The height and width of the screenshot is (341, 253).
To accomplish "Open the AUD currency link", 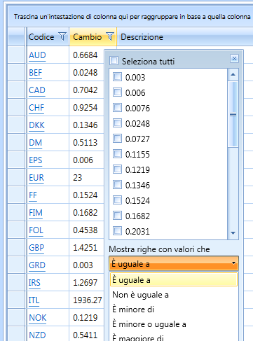I will pyautogui.click(x=37, y=55).
